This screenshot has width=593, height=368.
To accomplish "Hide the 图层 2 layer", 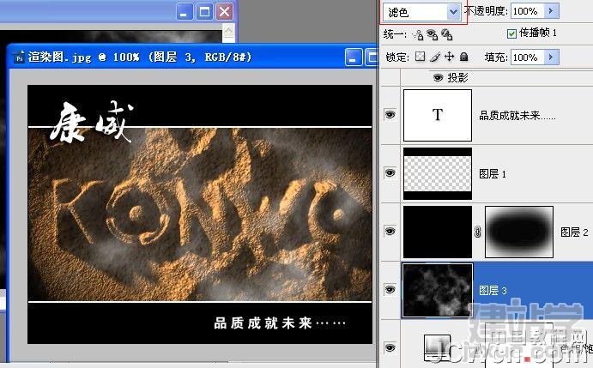I will click(x=390, y=231).
